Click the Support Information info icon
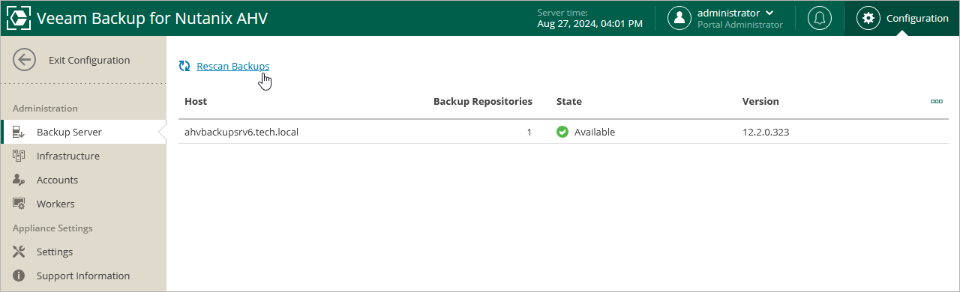Viewport: 960px width, 292px height. (19, 276)
